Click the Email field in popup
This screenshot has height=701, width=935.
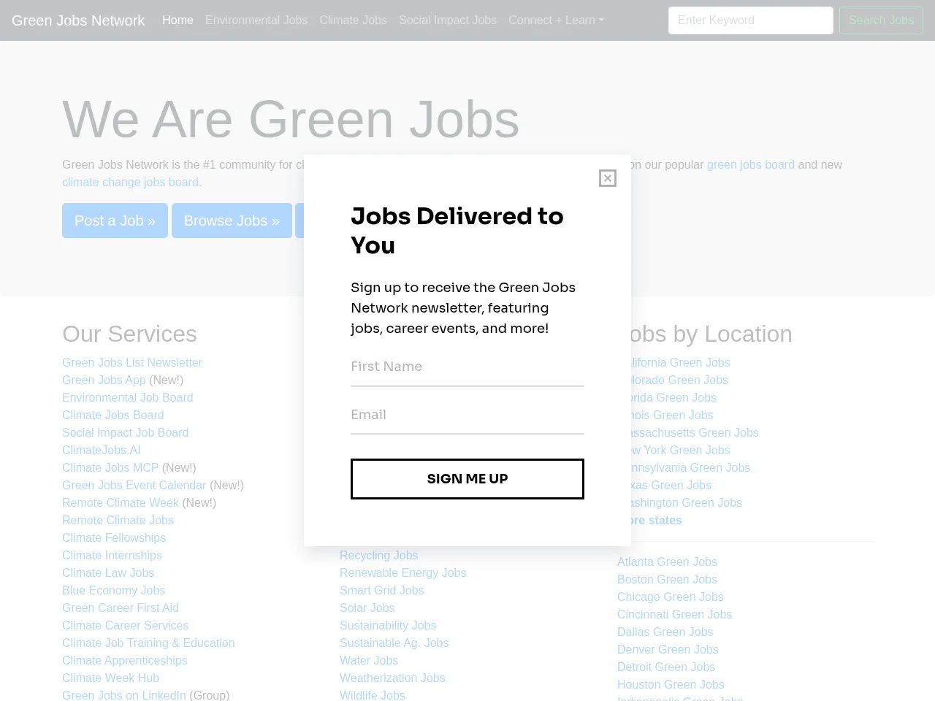tap(467, 415)
